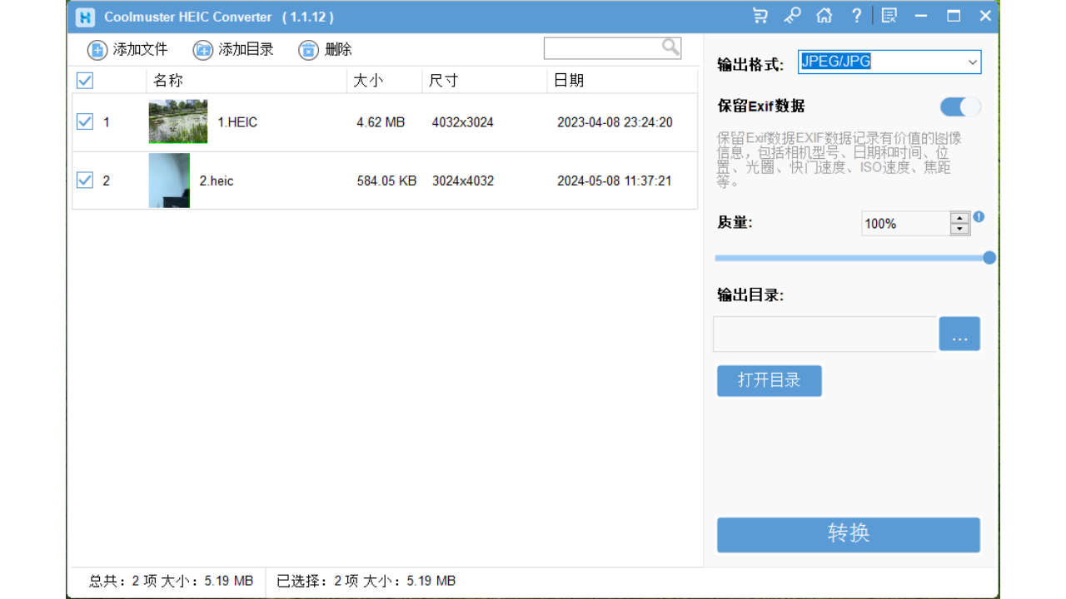The height and width of the screenshot is (599, 1066).
Task: Click the quality slider handle
Action: pos(989,258)
